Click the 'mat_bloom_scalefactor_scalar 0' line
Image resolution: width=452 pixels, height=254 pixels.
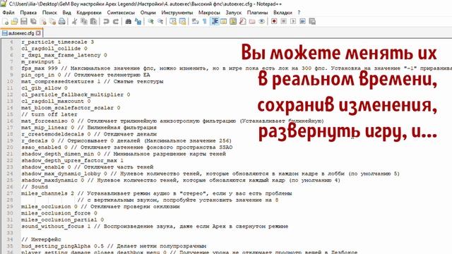point(71,108)
